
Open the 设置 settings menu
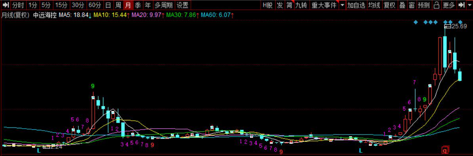pos(182,5)
